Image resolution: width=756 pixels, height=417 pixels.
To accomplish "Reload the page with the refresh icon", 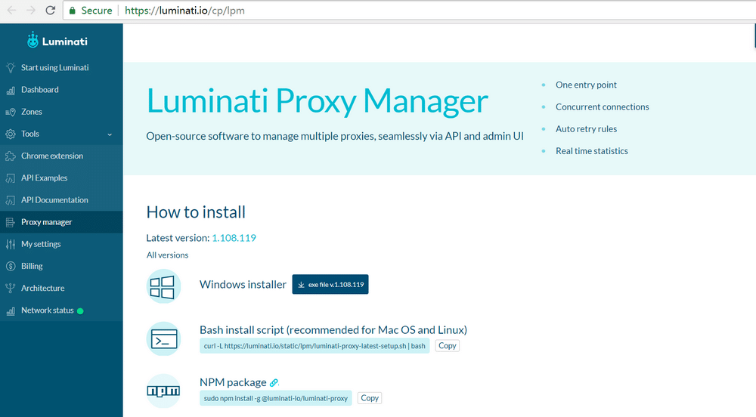I will 50,10.
